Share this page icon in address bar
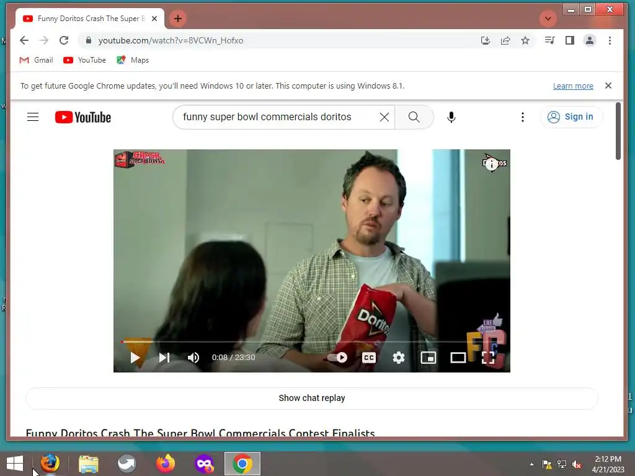This screenshot has height=476, width=635. tap(505, 40)
